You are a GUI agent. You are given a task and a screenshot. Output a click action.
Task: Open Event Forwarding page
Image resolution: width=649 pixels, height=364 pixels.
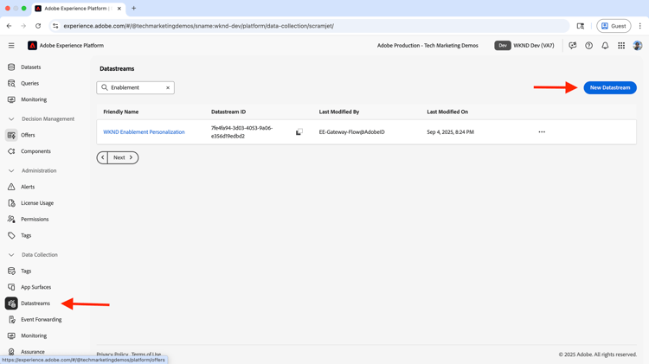42,319
